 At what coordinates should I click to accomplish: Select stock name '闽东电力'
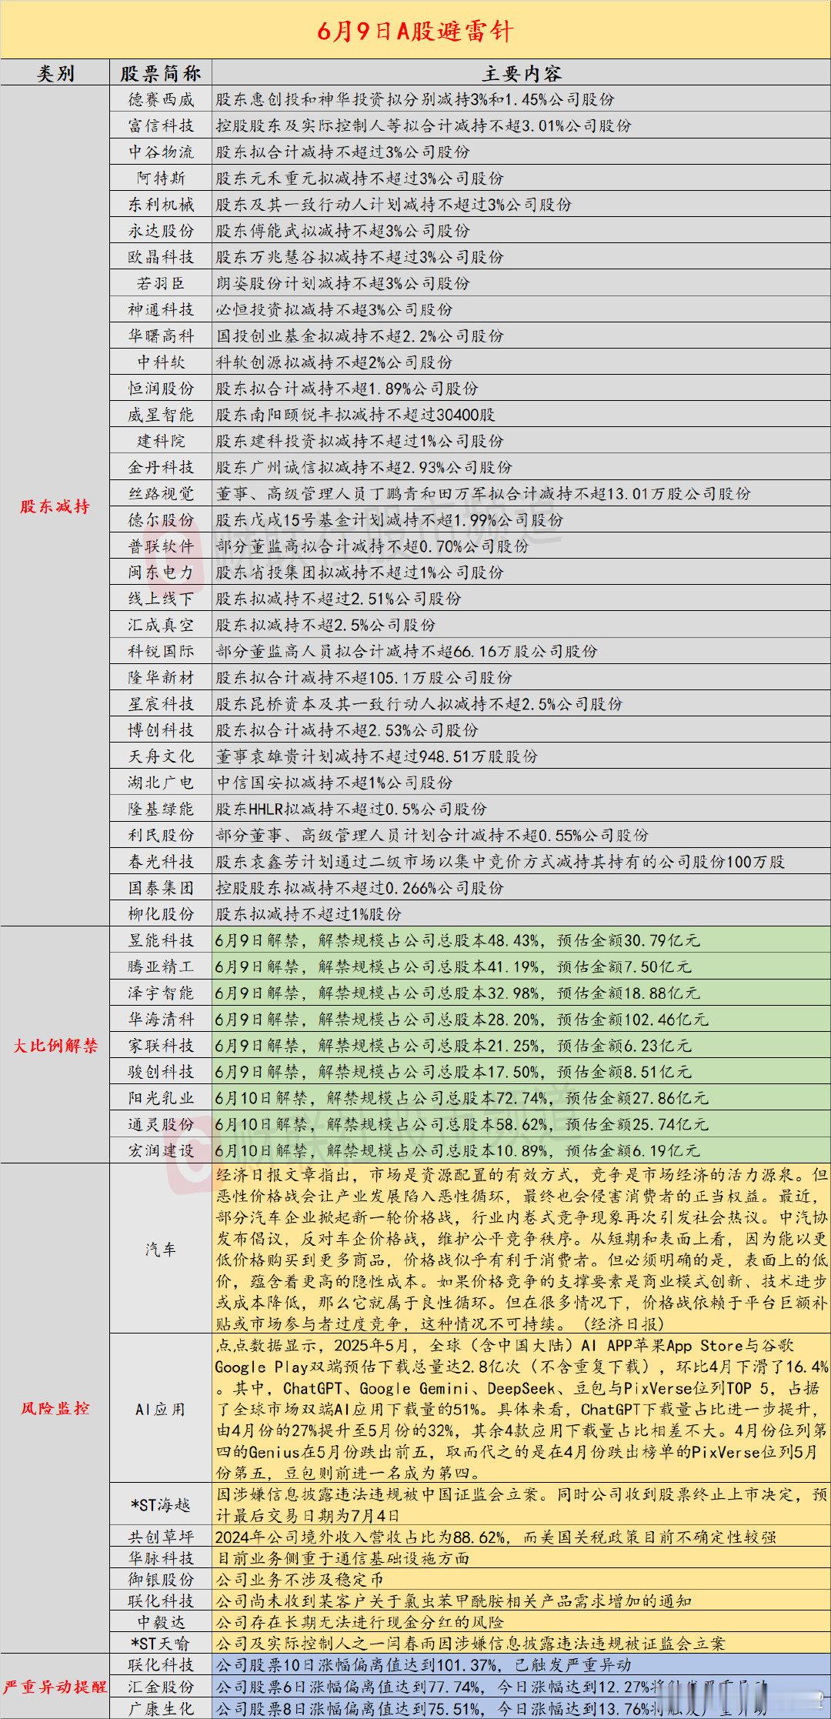(161, 572)
